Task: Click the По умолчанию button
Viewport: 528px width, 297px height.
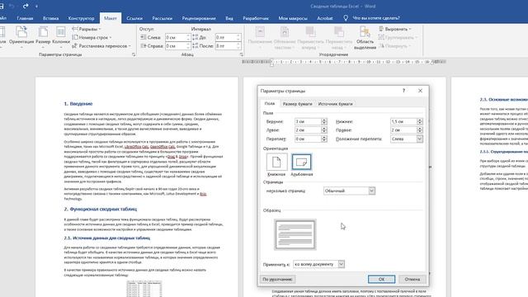Action: click(x=277, y=279)
